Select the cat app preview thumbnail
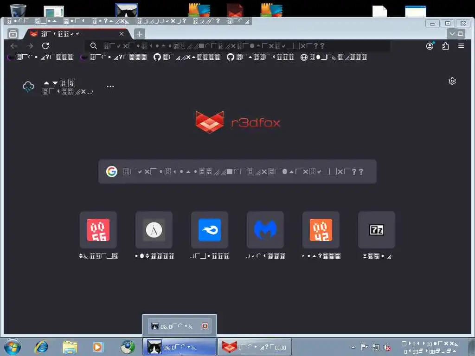Image resolution: width=475 pixels, height=356 pixels. (x=180, y=326)
